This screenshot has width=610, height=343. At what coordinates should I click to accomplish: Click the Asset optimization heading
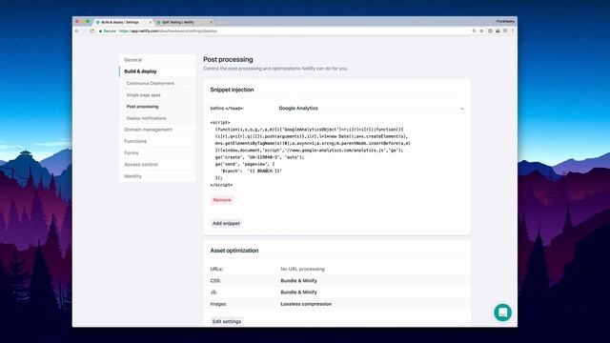pyautogui.click(x=234, y=251)
